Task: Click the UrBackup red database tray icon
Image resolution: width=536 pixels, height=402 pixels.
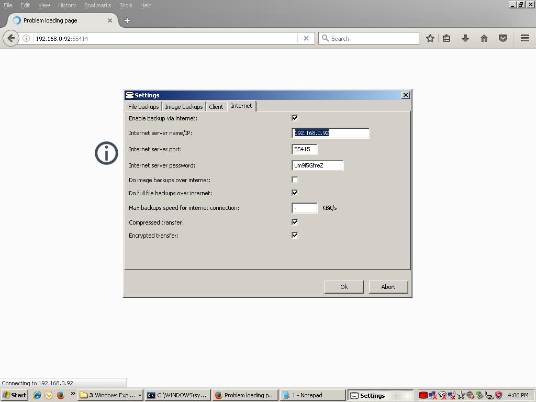Action: (x=422, y=395)
